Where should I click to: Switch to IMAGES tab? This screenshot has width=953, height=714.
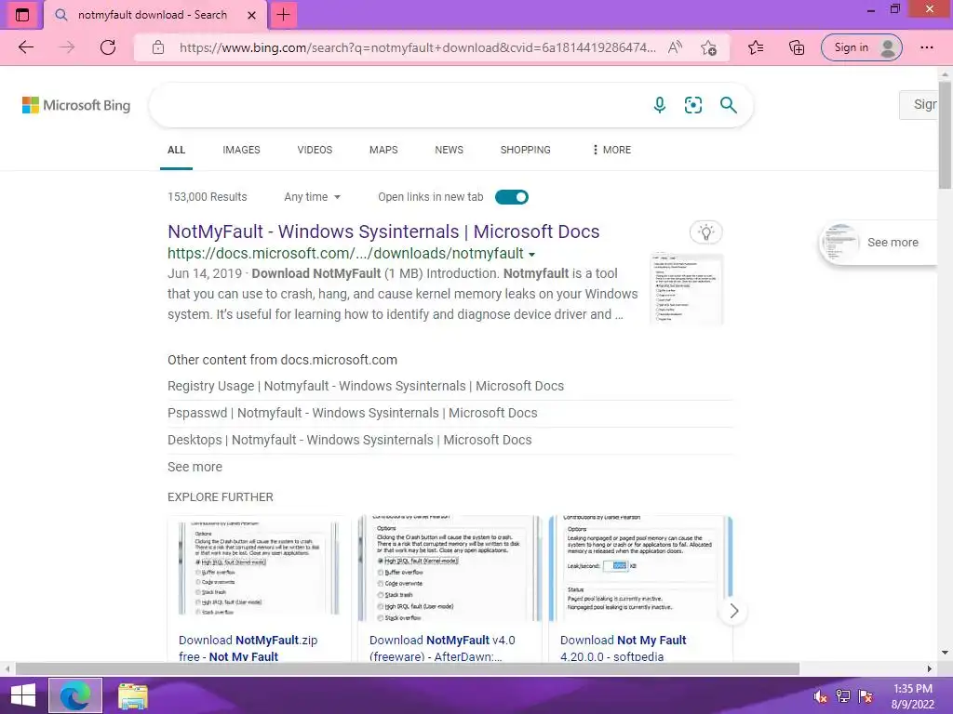pos(241,150)
